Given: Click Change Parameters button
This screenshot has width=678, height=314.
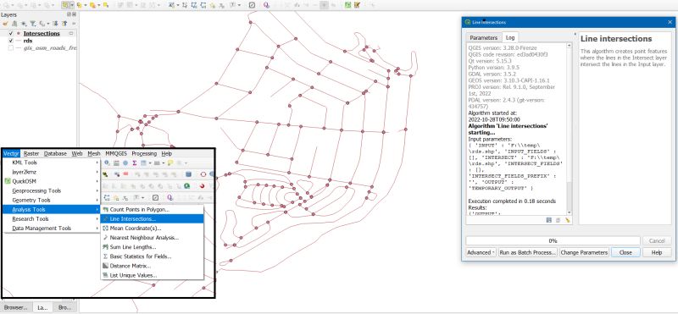Looking at the screenshot, I should [584, 252].
